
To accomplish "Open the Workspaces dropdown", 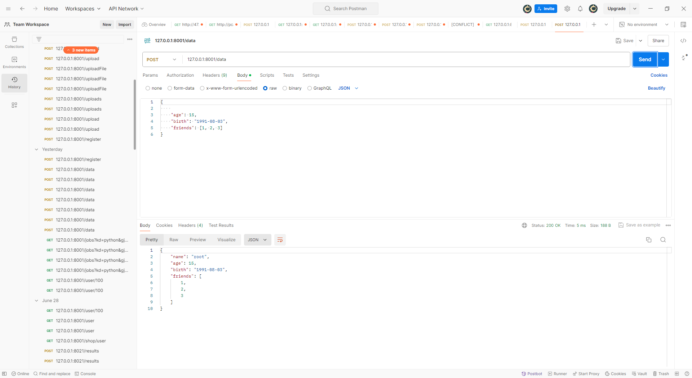I will [83, 9].
